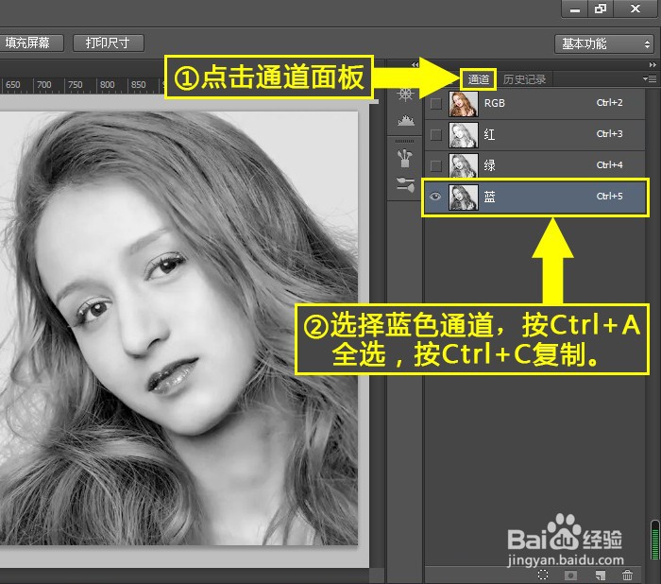This screenshot has height=584, width=661.
Task: Minimize the Photoshop window
Action: pyautogui.click(x=575, y=9)
